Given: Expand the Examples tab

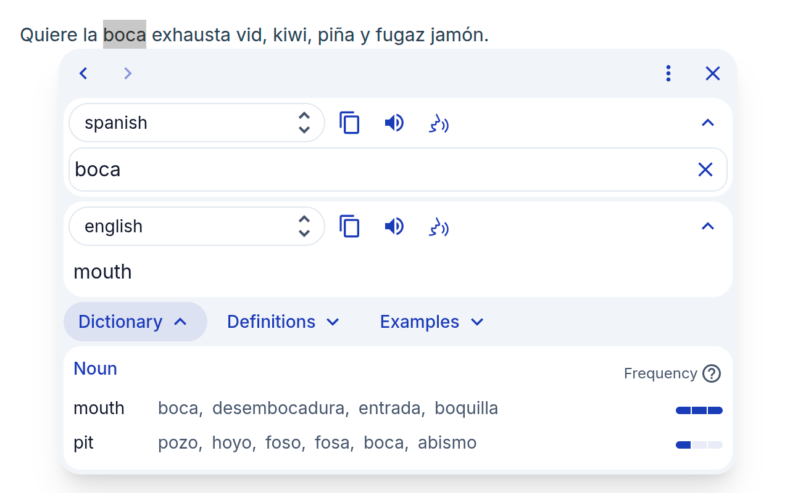Looking at the screenshot, I should click(x=431, y=322).
